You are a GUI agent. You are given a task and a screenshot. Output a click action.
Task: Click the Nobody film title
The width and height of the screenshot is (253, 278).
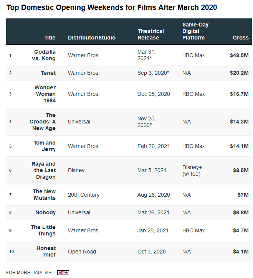click(46, 212)
